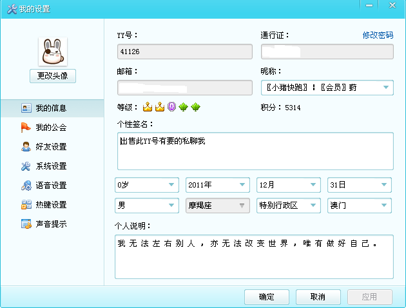Screen dimensions: 406x308
Task: Confirm with the 确定 button
Action: (x=267, y=297)
